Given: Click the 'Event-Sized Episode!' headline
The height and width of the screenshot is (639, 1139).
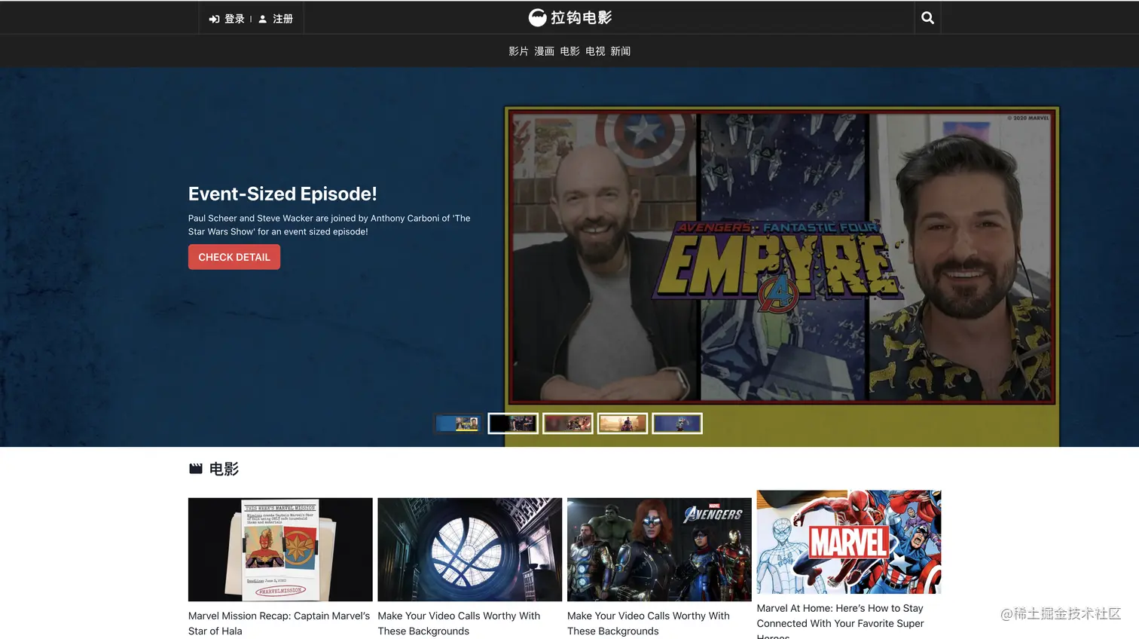Looking at the screenshot, I should [x=282, y=194].
